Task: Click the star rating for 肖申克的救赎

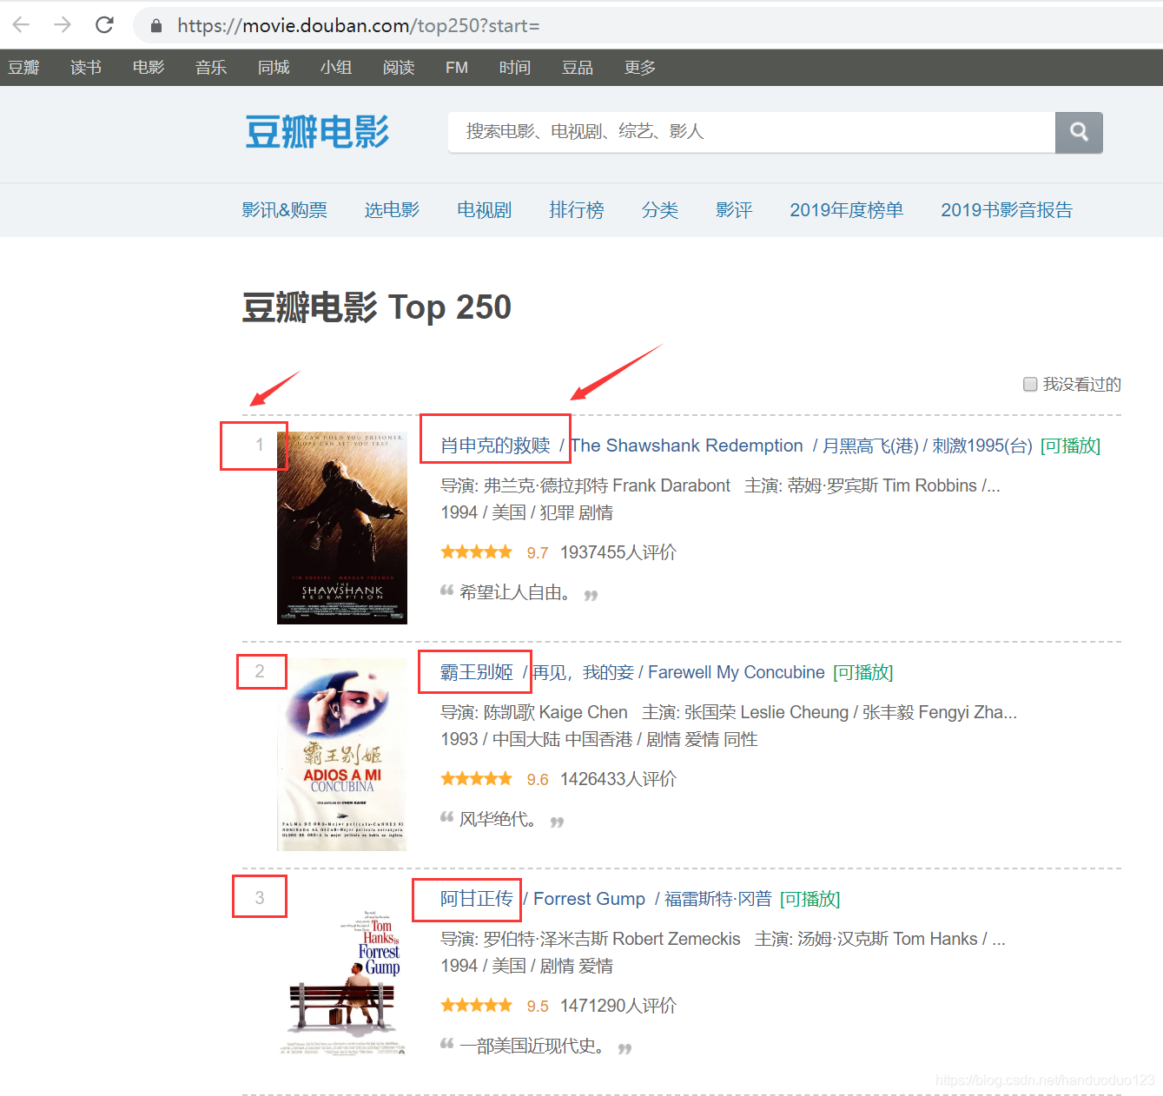Action: coord(476,552)
